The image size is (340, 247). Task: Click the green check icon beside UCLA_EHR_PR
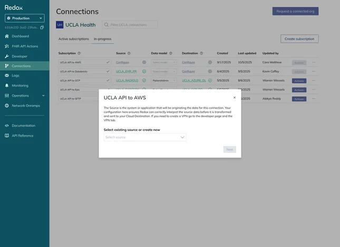144,71
